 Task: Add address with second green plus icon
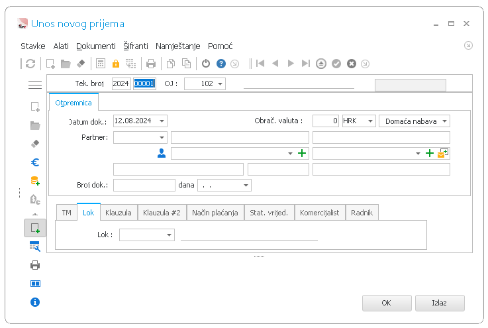click(430, 153)
